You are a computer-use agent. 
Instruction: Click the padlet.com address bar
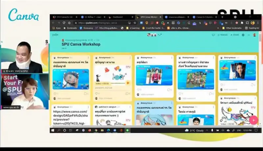[x=99, y=23]
